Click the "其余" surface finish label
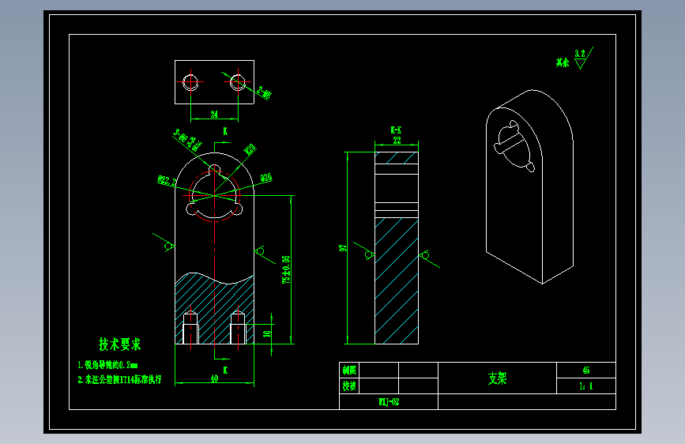The width and height of the screenshot is (685, 444). (x=563, y=63)
